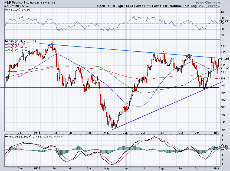Image resolution: width=230 pixels, height=171 pixels.
Task: Click the 118 price axis label
Action: (x=223, y=46)
